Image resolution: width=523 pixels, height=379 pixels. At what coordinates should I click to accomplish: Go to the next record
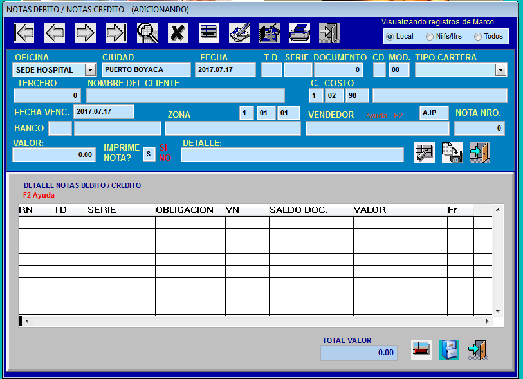tap(86, 33)
